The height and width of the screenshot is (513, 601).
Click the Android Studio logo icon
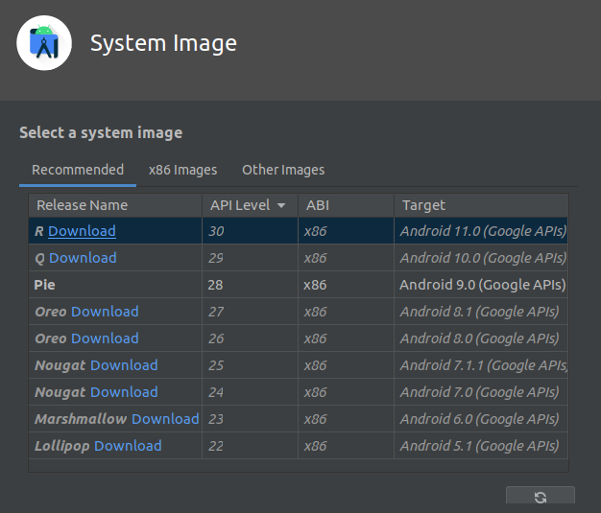pos(44,43)
